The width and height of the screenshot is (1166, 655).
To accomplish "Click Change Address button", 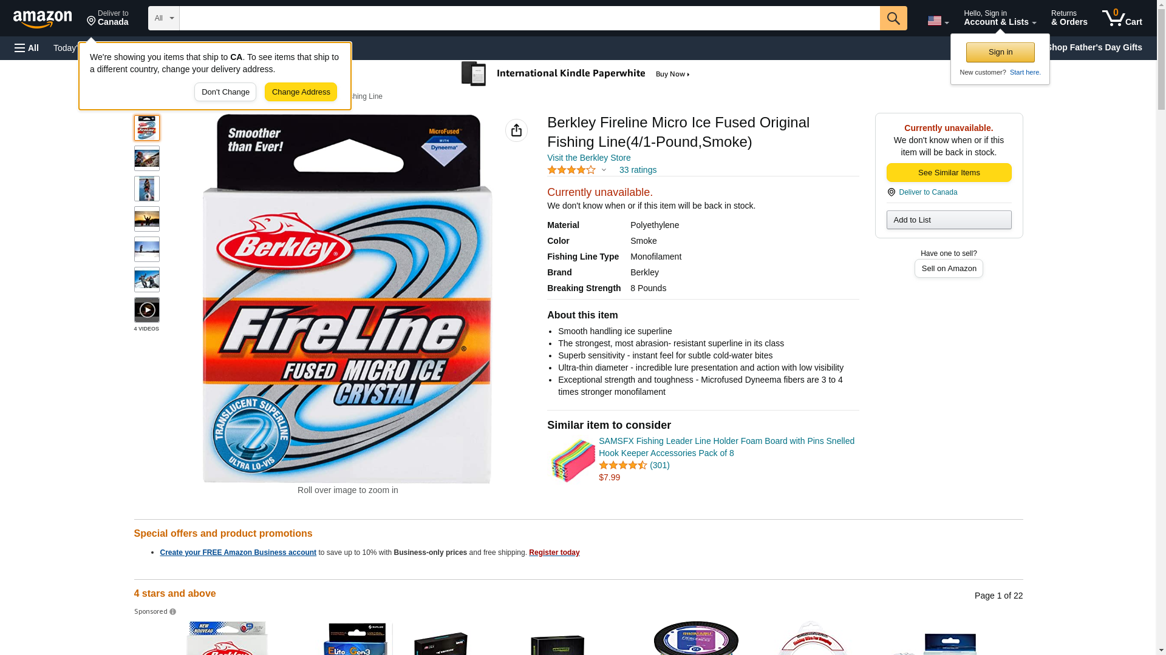I will 301,92.
